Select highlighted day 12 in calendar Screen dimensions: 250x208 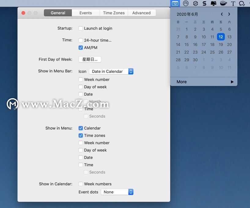[x=221, y=37]
